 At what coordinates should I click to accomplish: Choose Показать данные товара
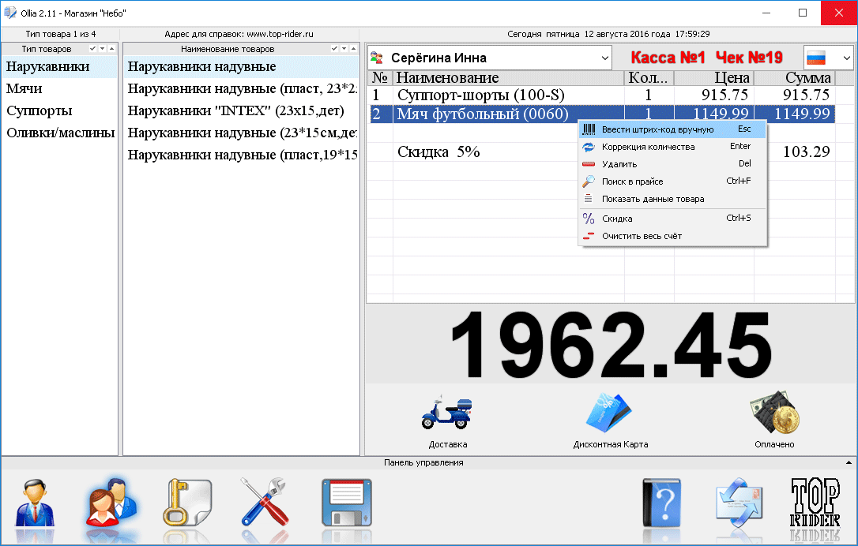click(x=673, y=199)
